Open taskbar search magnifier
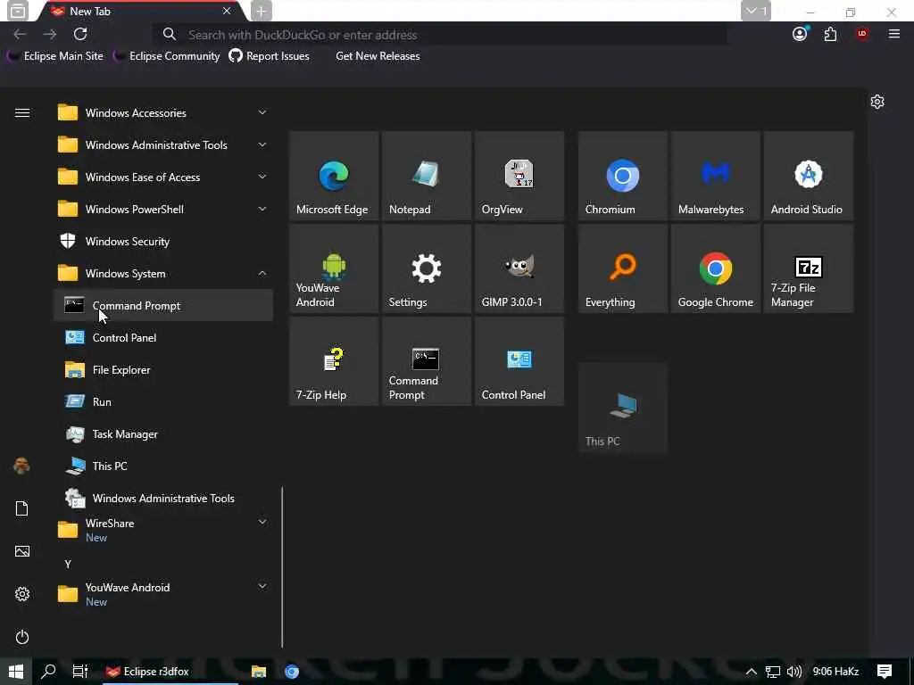The height and width of the screenshot is (685, 914). pos(48,672)
